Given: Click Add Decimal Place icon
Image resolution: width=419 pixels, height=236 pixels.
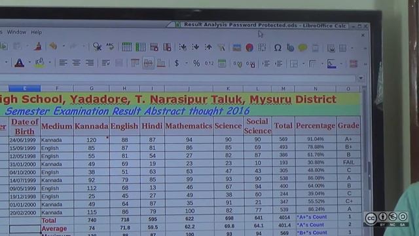Looking at the screenshot, I should pyautogui.click(x=238, y=64).
